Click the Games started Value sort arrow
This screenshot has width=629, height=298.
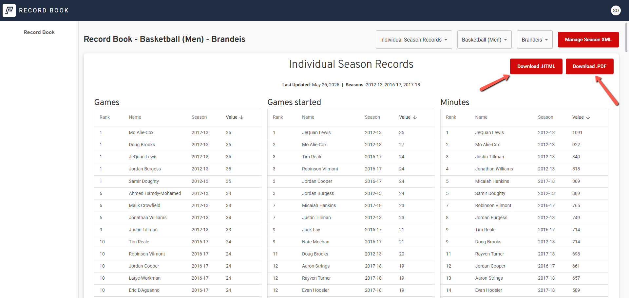[x=415, y=117]
